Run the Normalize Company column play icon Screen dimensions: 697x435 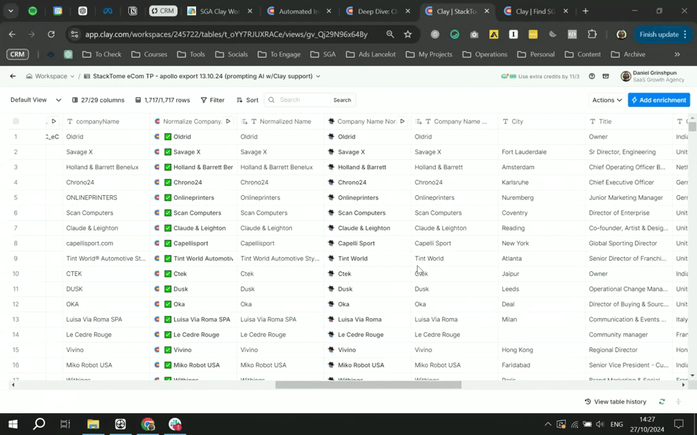(x=228, y=121)
